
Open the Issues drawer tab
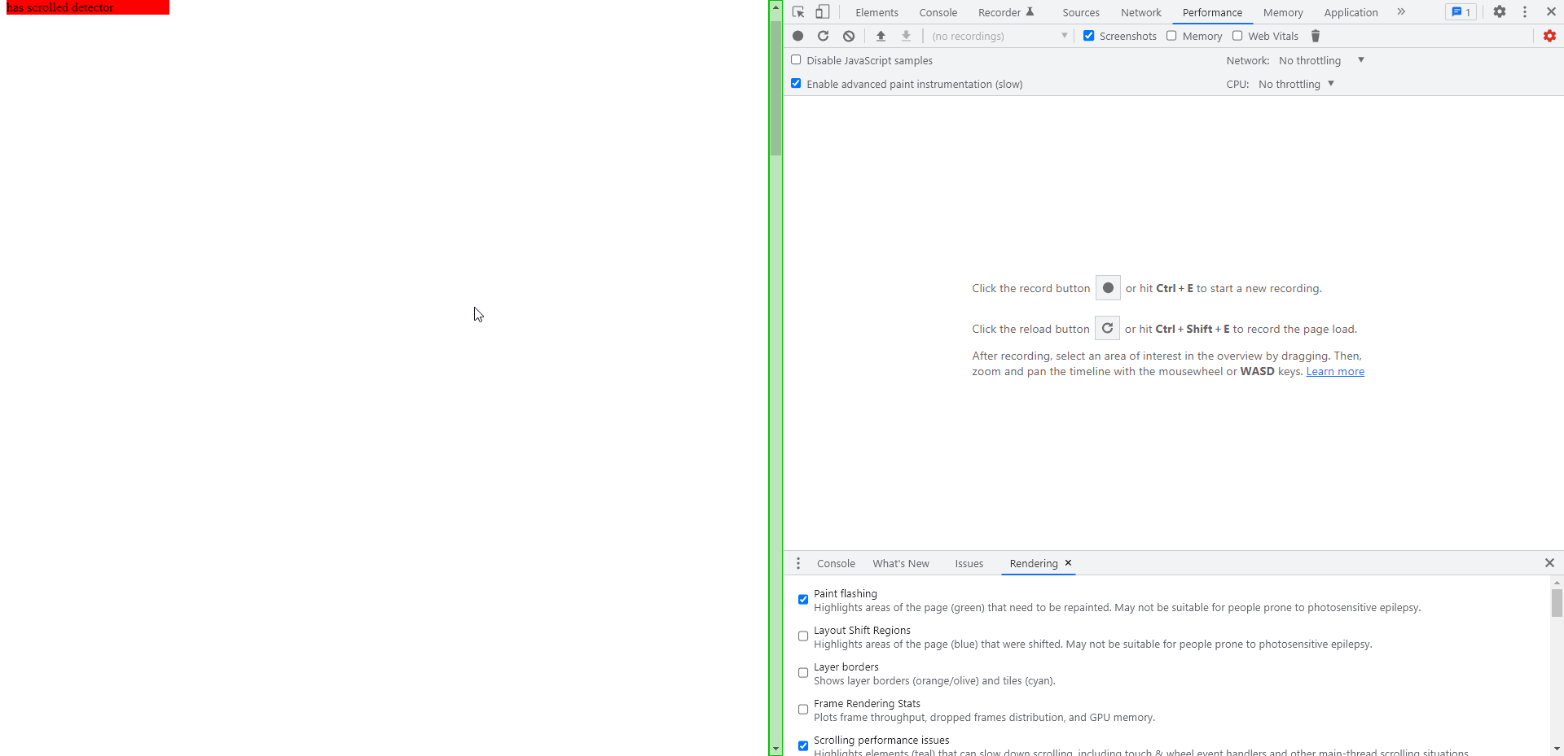coord(969,563)
